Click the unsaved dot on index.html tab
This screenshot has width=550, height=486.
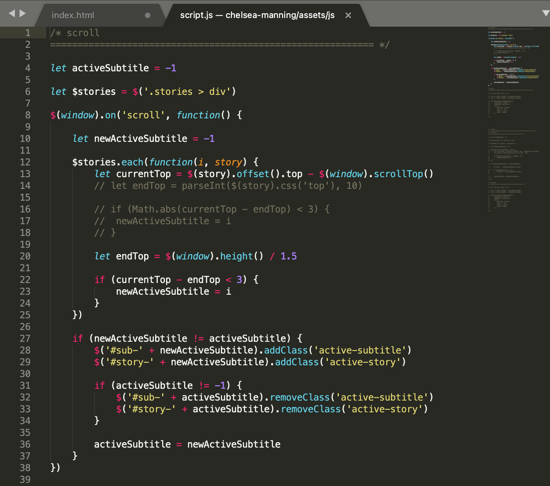tap(148, 15)
